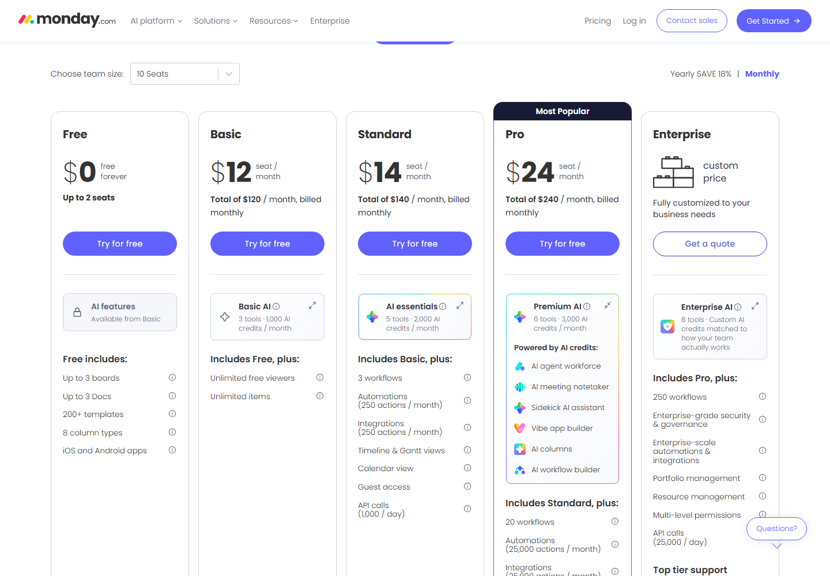Image resolution: width=830 pixels, height=576 pixels.
Task: Click Try for free on Standard plan
Action: click(415, 244)
